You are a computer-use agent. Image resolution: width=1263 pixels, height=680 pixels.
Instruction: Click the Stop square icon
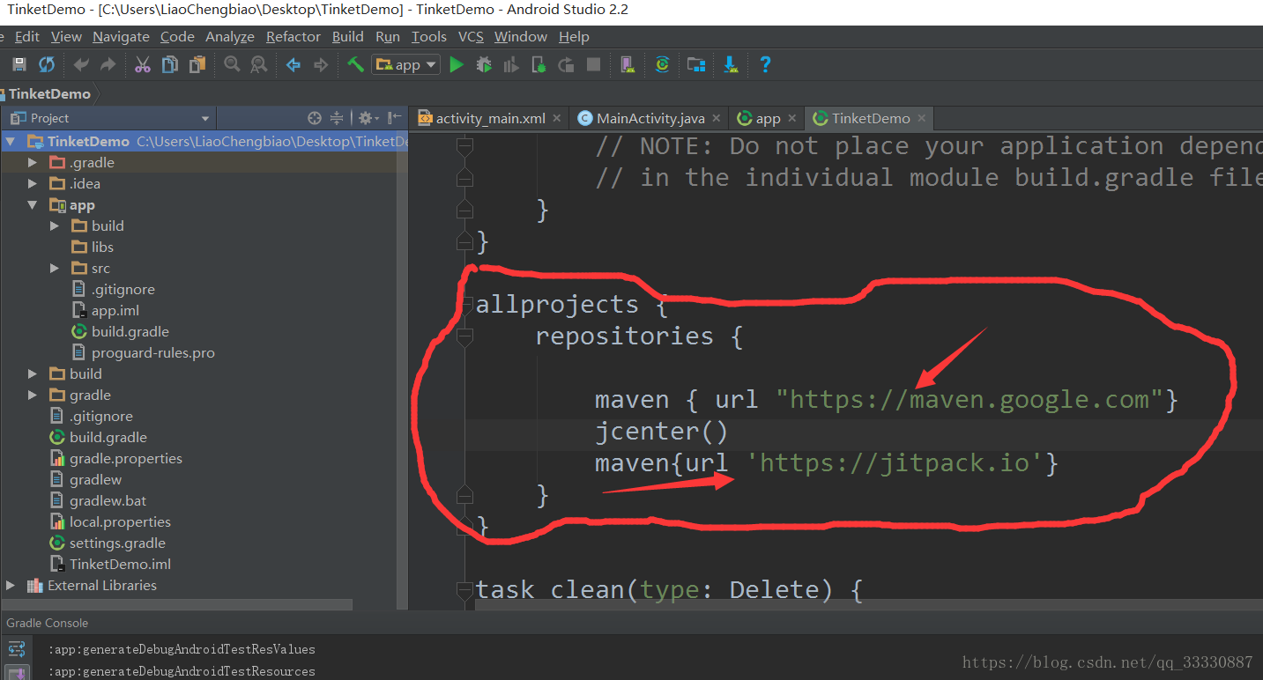pyautogui.click(x=594, y=64)
